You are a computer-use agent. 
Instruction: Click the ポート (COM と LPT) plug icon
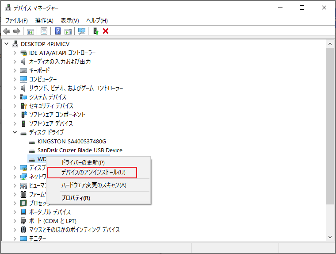click(x=23, y=221)
